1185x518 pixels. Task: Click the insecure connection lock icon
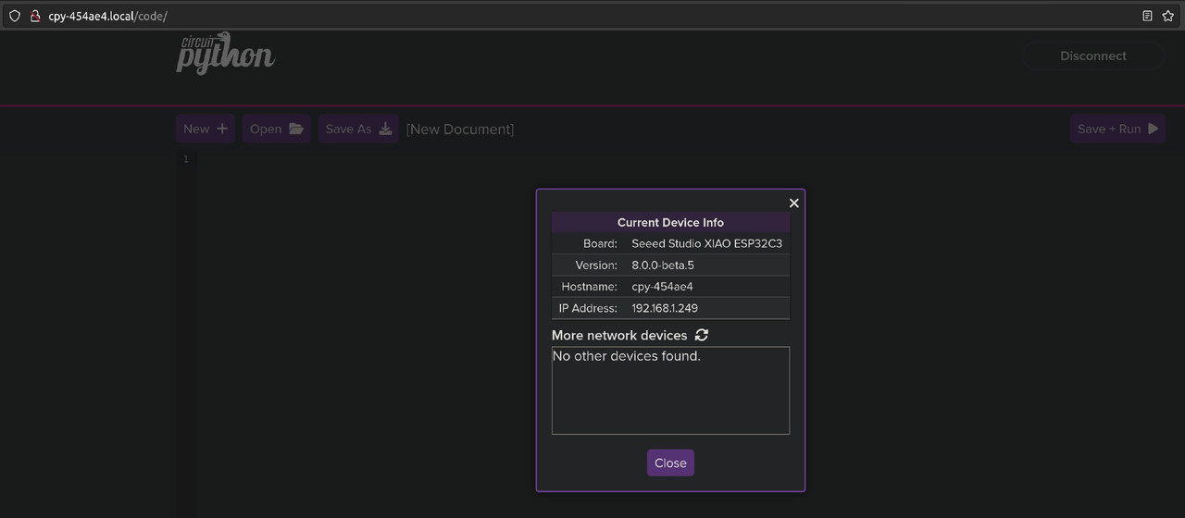coord(35,16)
